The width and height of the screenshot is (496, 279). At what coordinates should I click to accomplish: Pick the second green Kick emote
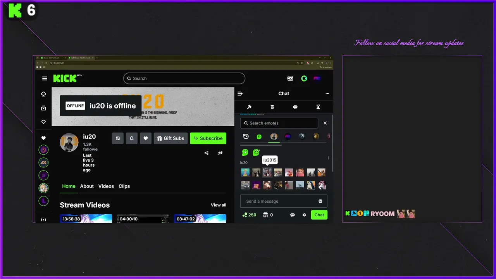tap(256, 152)
